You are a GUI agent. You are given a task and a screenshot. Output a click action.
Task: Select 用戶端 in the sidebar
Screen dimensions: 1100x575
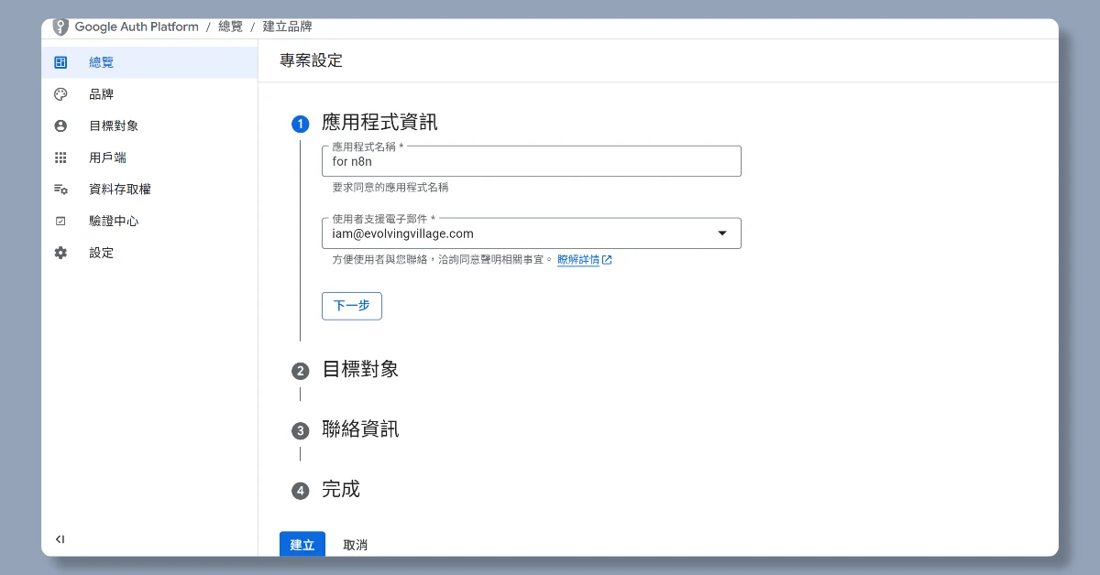[x=149, y=157]
